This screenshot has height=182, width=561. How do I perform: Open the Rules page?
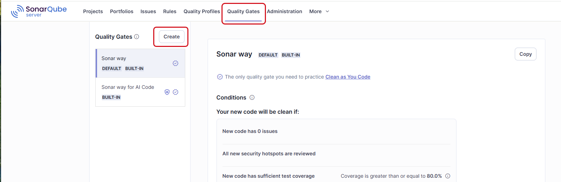(x=170, y=11)
